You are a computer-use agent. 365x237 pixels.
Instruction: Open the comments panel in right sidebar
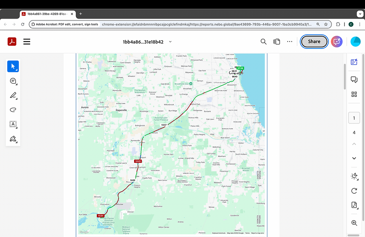click(x=354, y=80)
